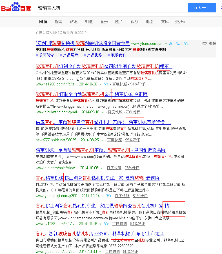The height and width of the screenshot is (254, 222).
Task: Click the 81%好评 rating link
Action: coord(140,196)
